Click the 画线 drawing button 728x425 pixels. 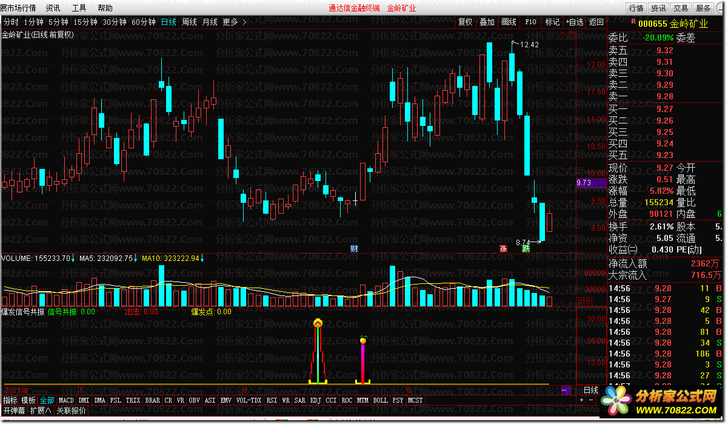point(509,22)
